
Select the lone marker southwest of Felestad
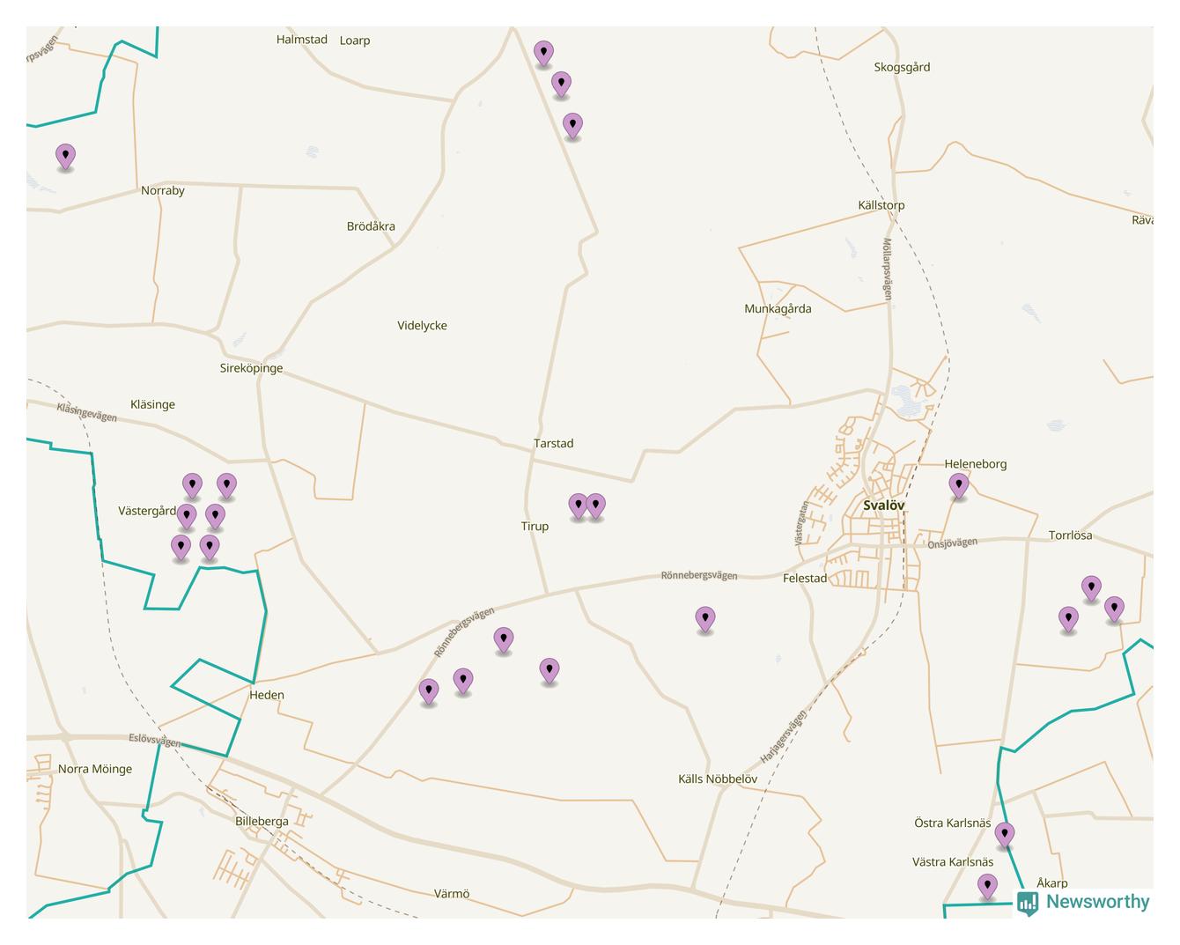click(x=704, y=618)
